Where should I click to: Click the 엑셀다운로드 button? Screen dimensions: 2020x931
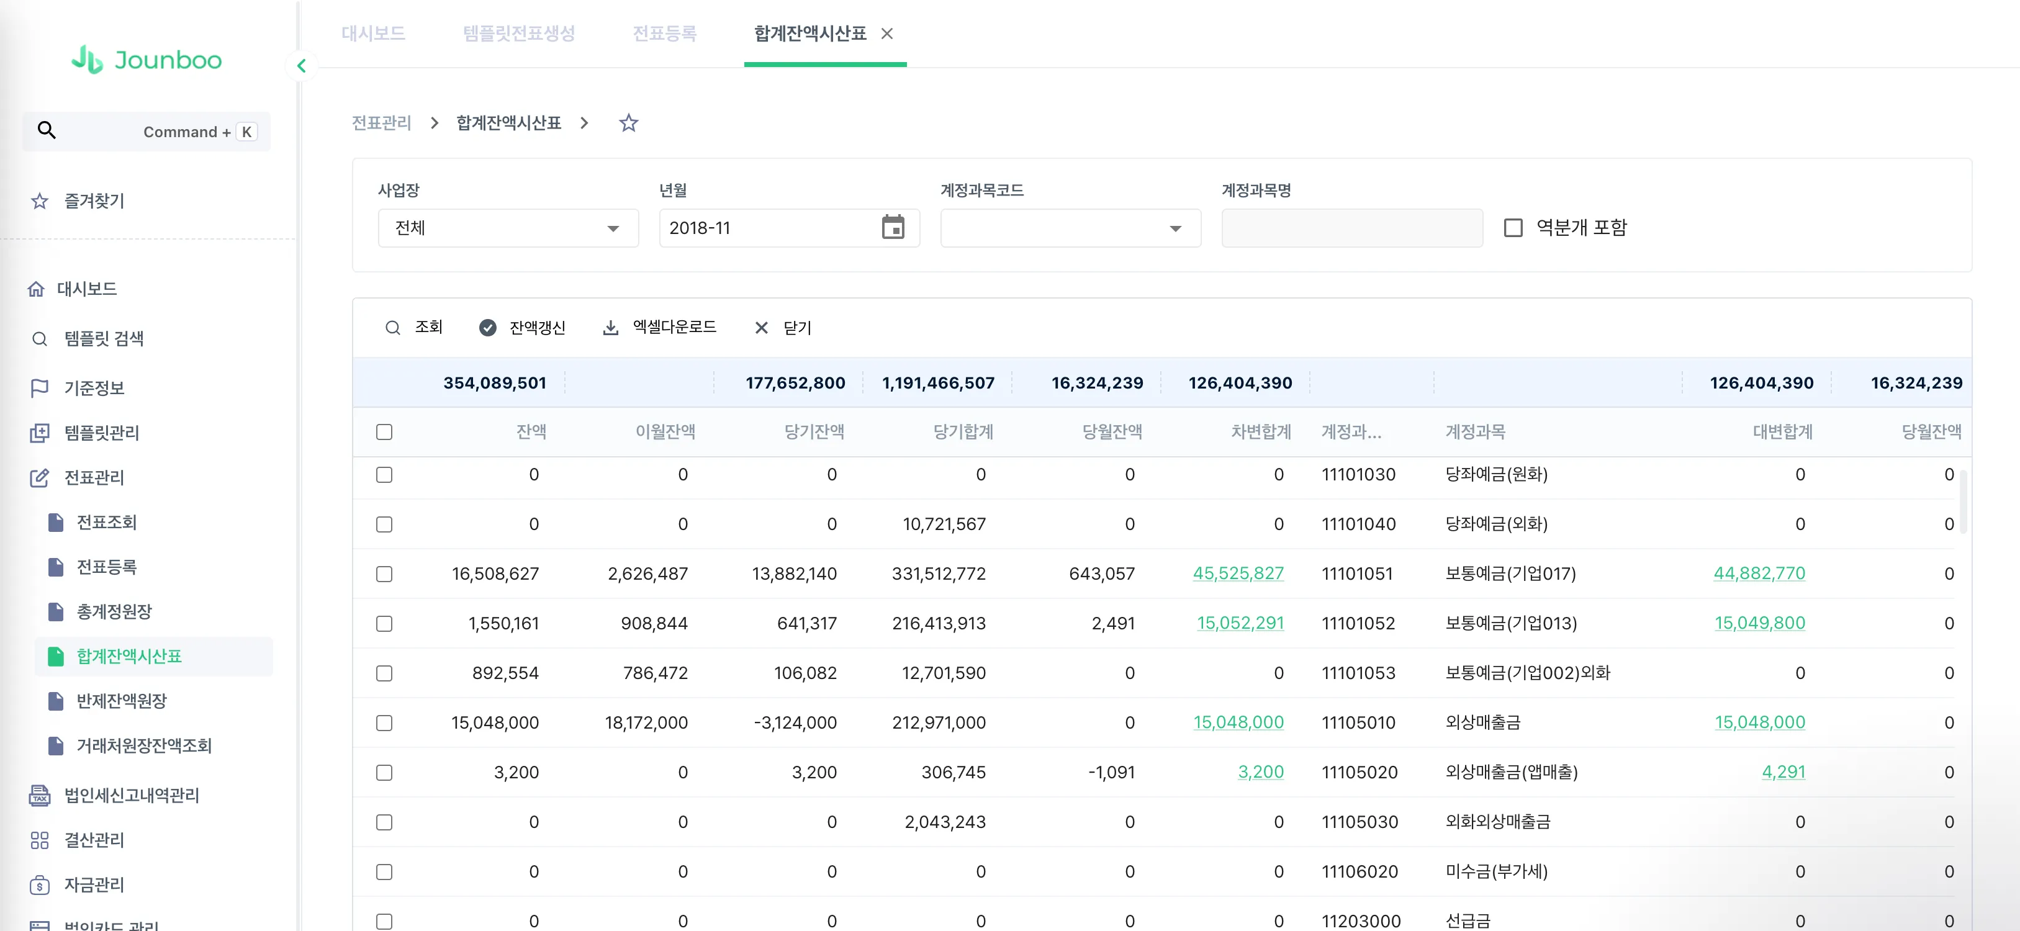tap(659, 328)
